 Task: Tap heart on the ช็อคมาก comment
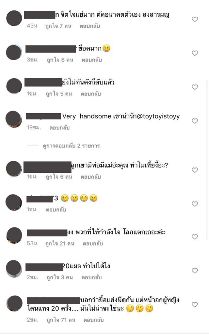click(x=195, y=53)
